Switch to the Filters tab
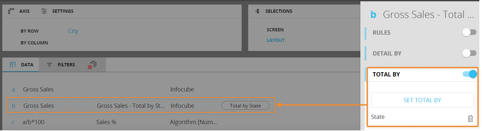 coord(66,65)
